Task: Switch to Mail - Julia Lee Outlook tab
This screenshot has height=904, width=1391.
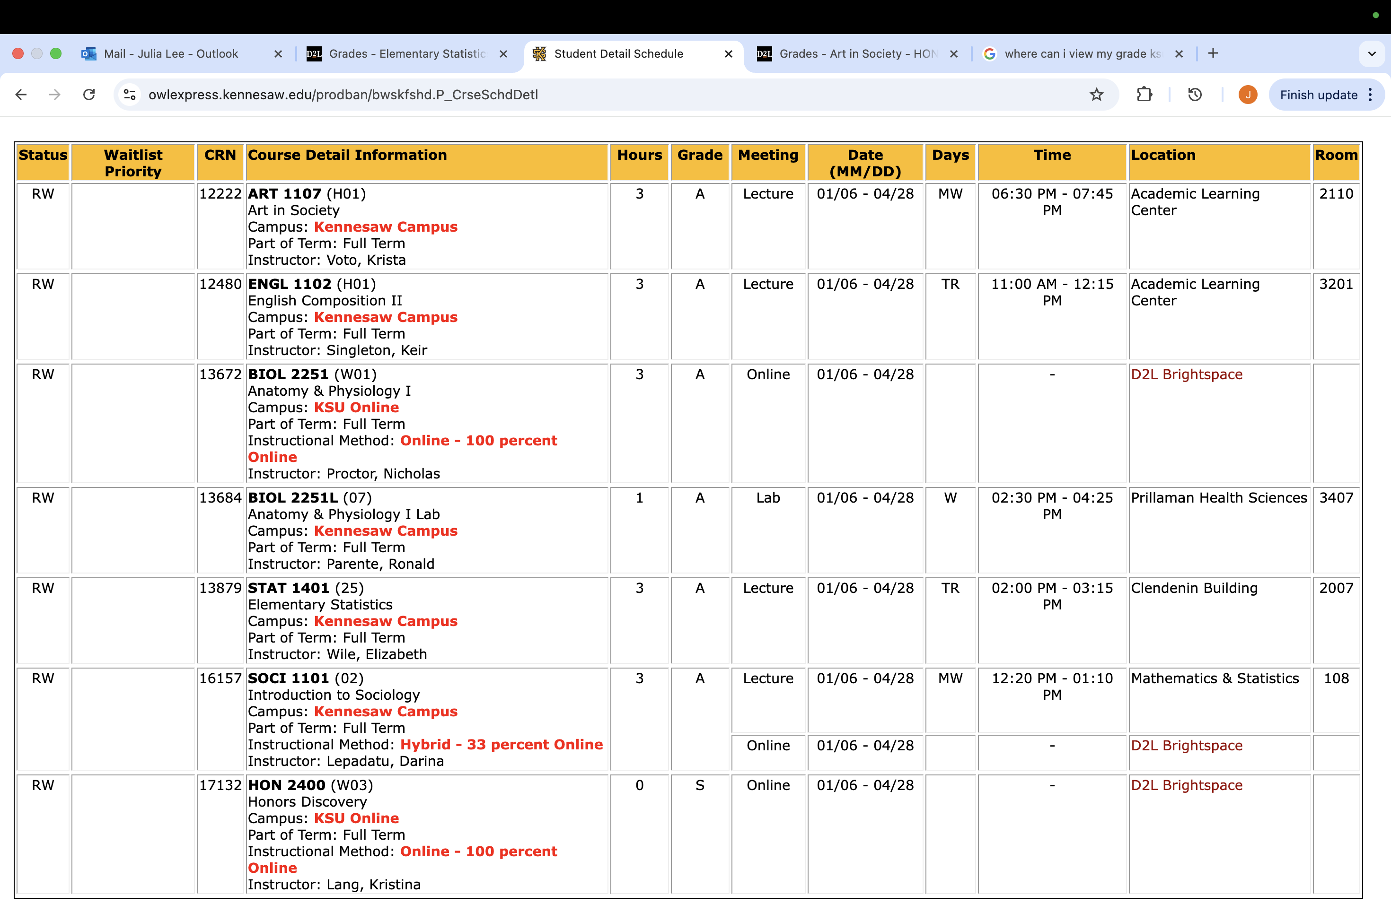Action: tap(182, 54)
